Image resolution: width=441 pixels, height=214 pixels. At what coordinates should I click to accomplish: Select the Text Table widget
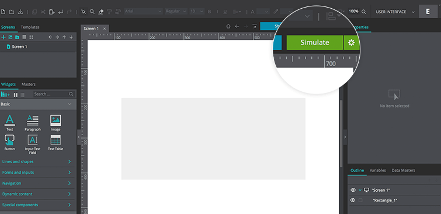55,143
